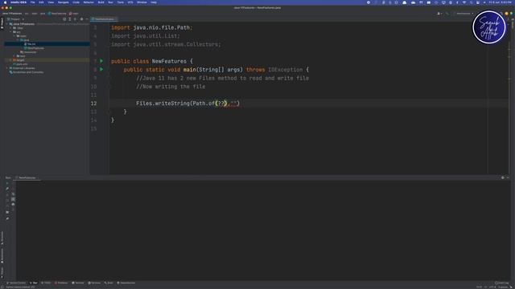This screenshot has height=289, width=515.
Task: Open the Dependencies tool window
Action: point(126,283)
